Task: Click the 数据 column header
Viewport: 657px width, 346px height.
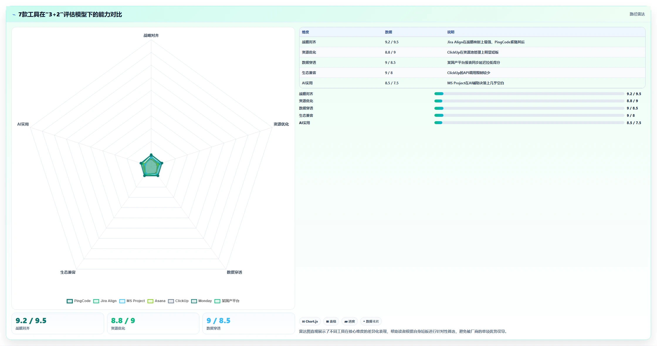Action: [x=388, y=32]
